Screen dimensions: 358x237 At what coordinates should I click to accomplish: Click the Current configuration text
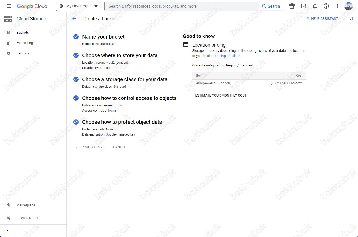click(x=222, y=65)
